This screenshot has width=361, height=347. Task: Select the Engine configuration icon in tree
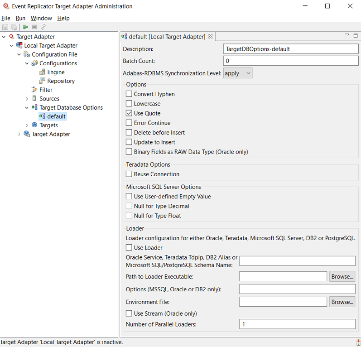tap(42, 72)
